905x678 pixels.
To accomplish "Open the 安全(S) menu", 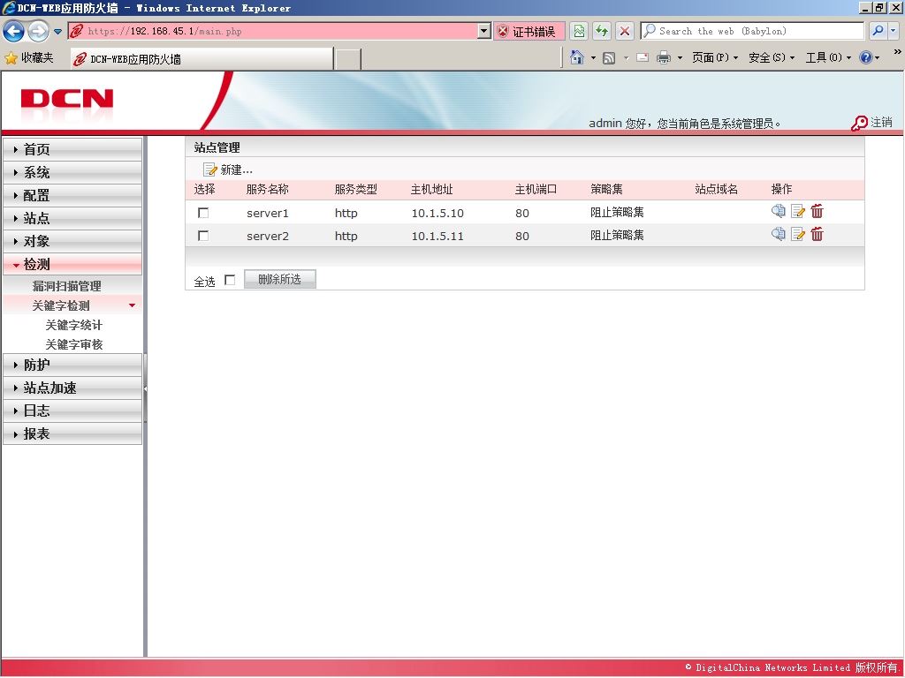I will pyautogui.click(x=771, y=57).
